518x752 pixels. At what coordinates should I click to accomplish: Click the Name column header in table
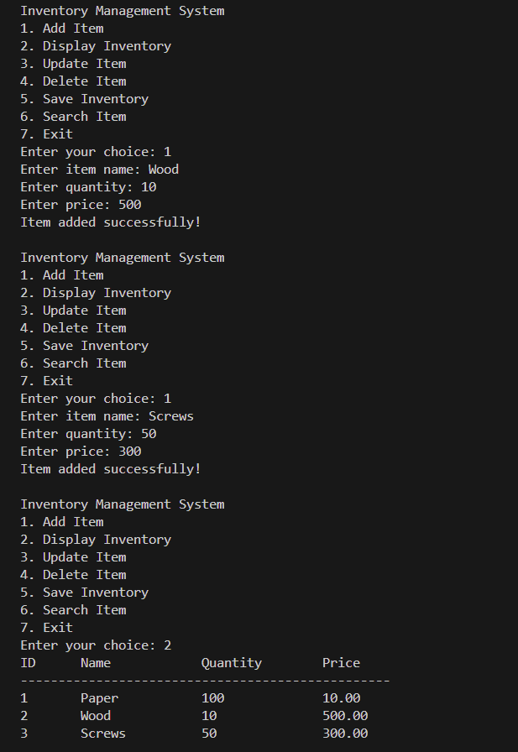[96, 663]
